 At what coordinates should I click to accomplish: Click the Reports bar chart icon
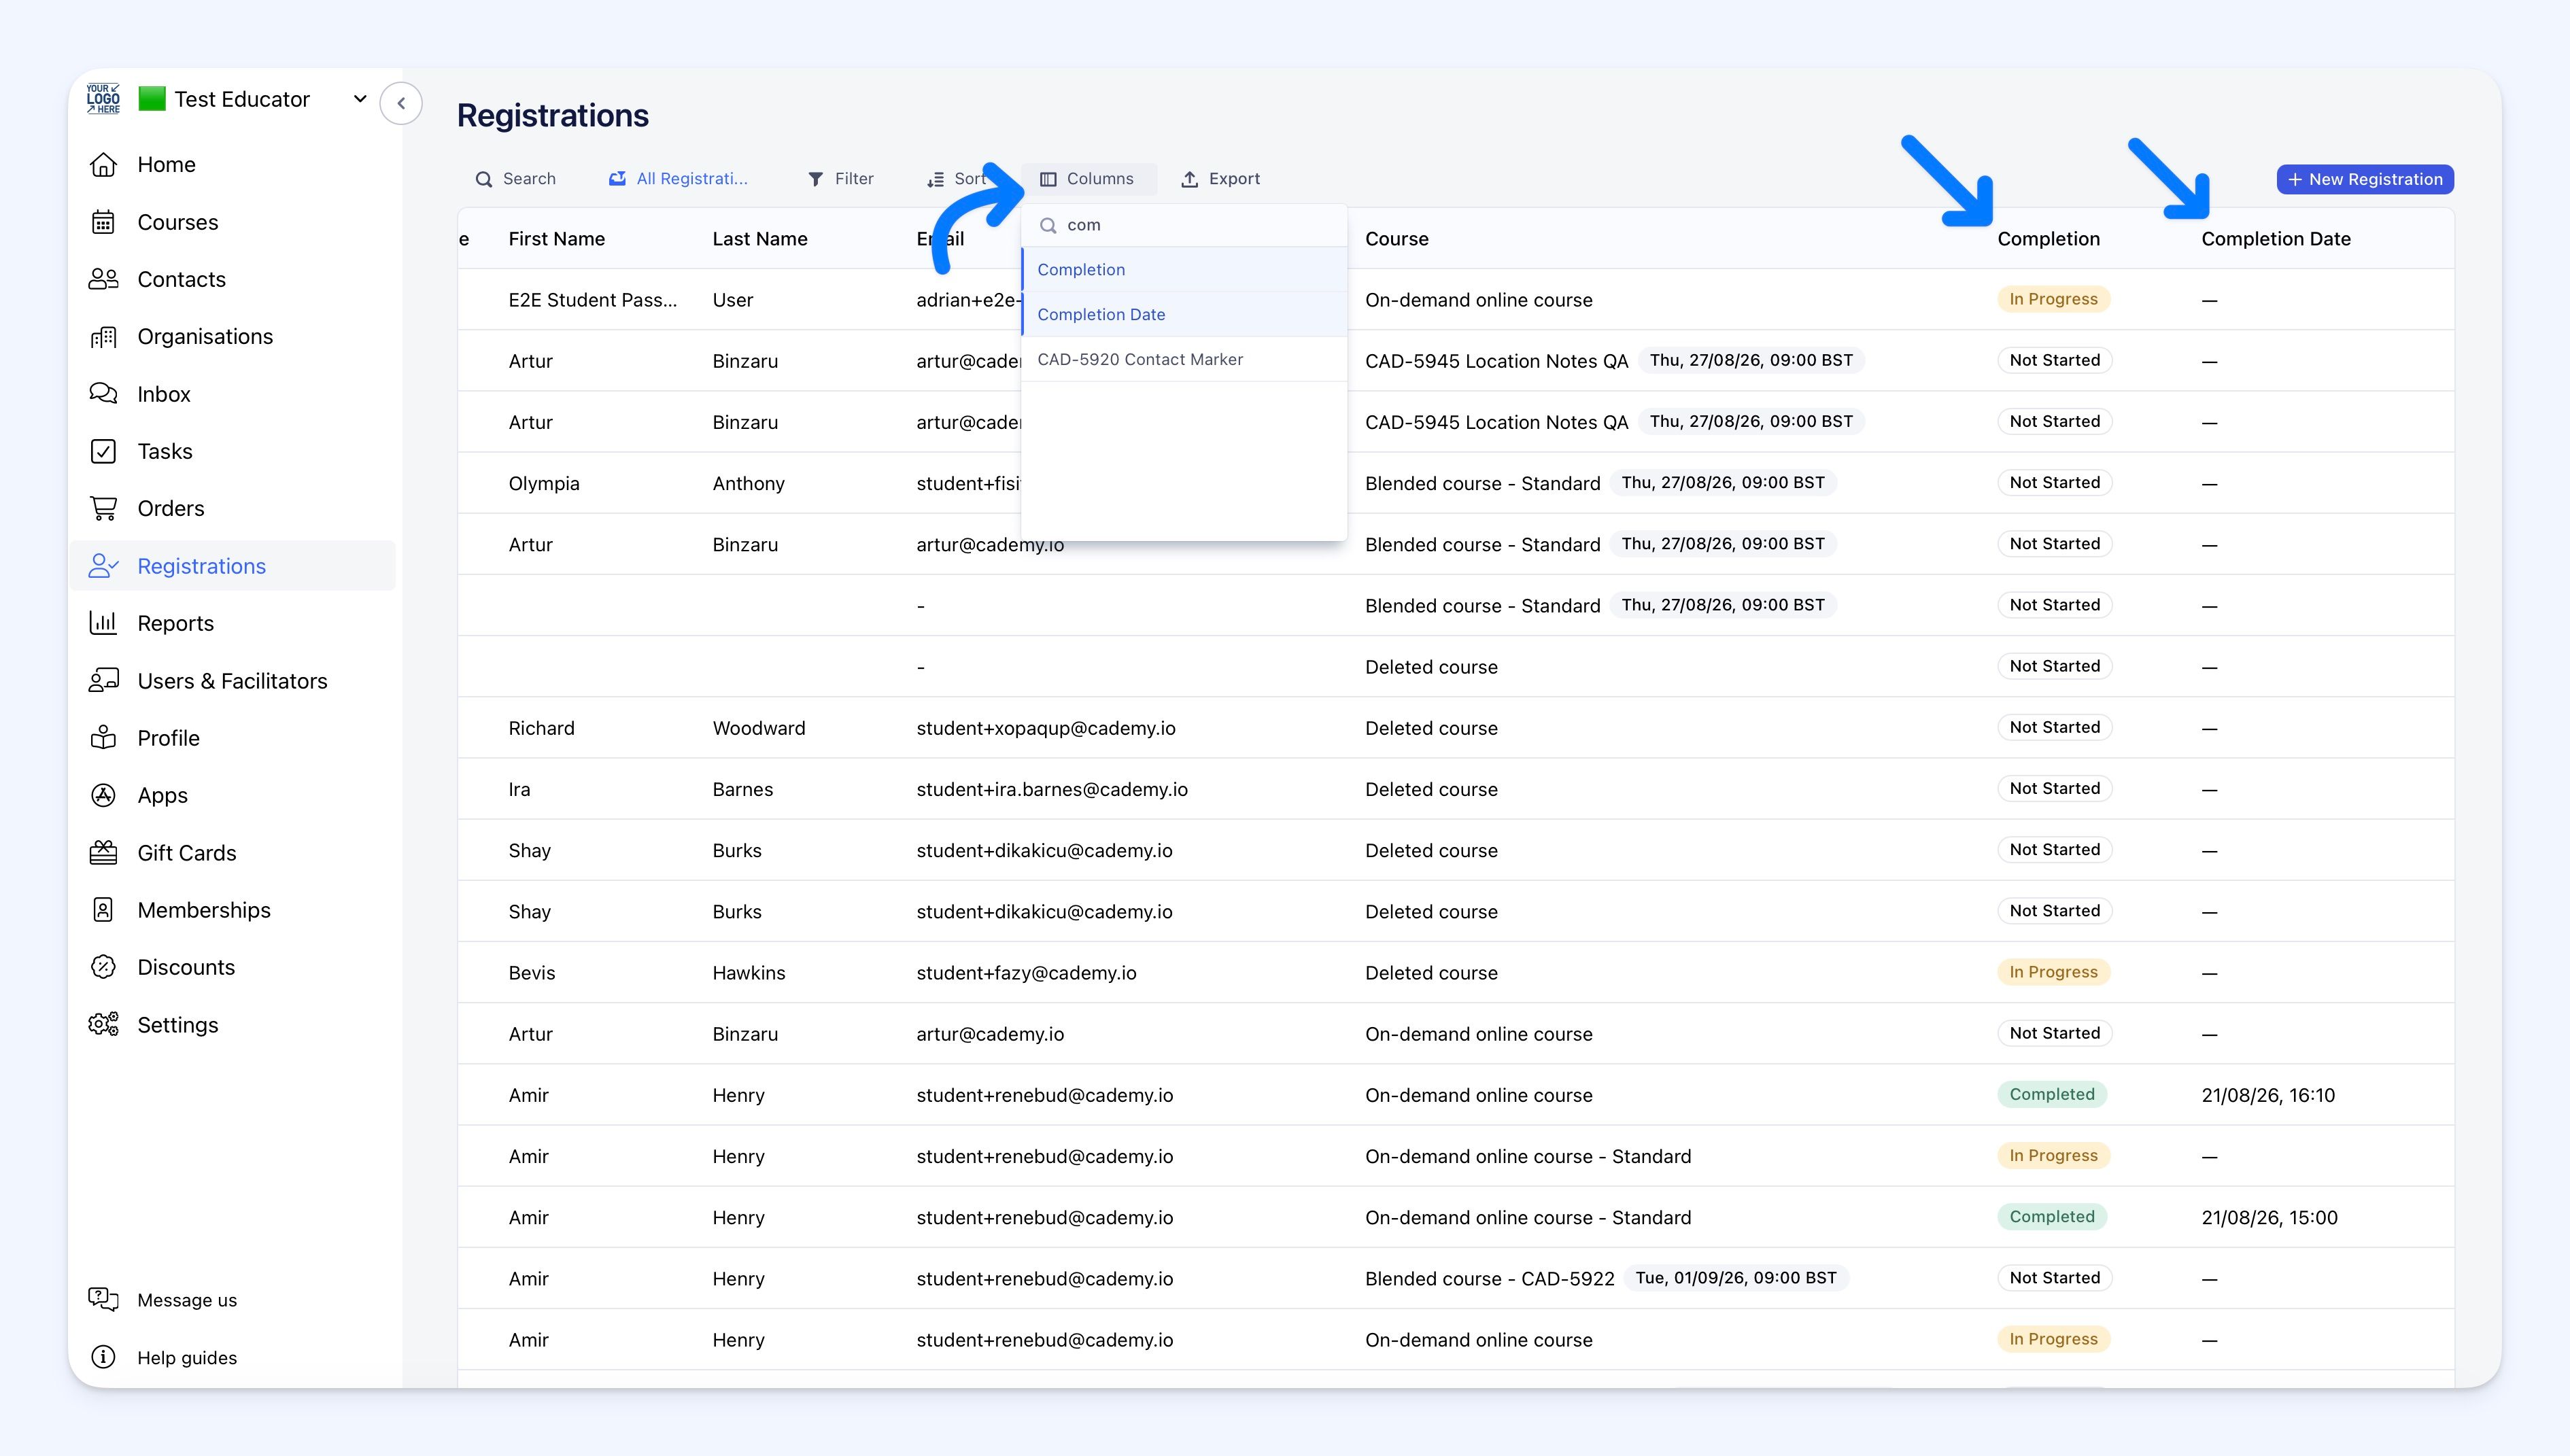(x=103, y=623)
